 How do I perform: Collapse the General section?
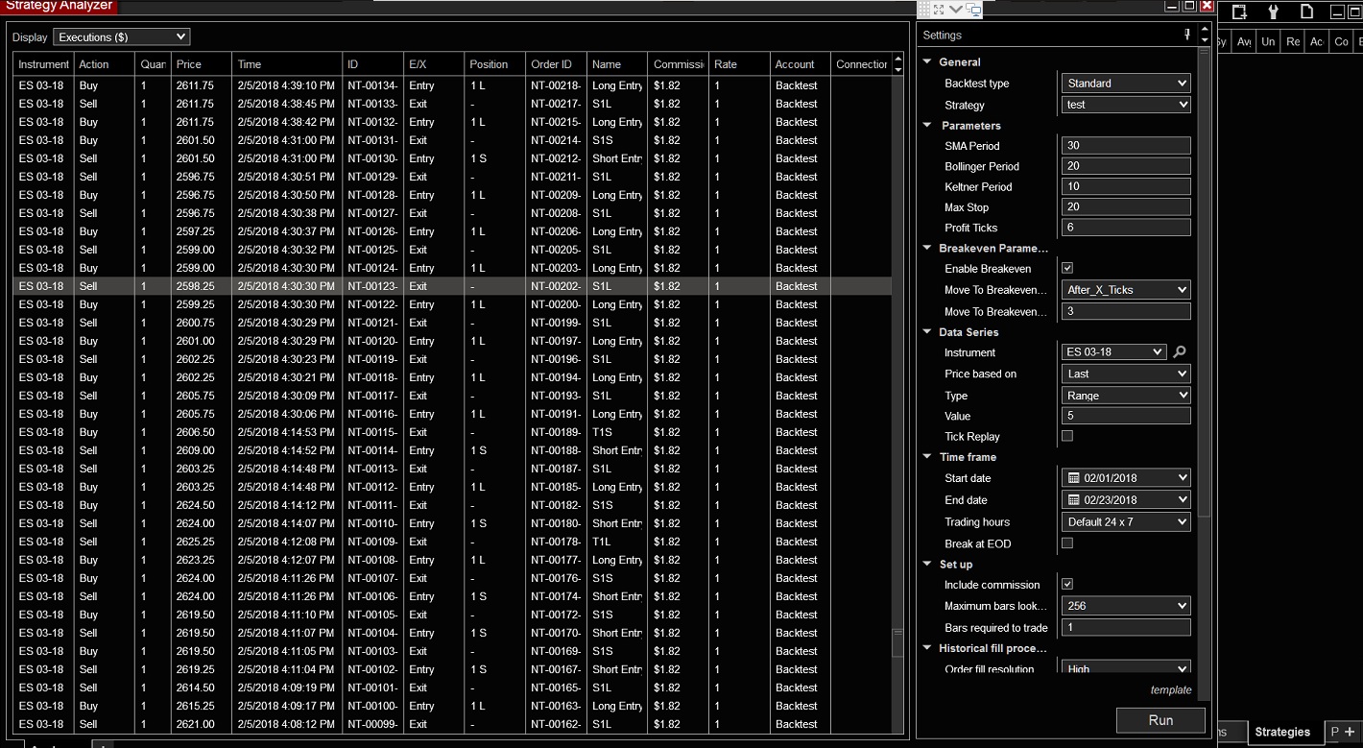[927, 61]
